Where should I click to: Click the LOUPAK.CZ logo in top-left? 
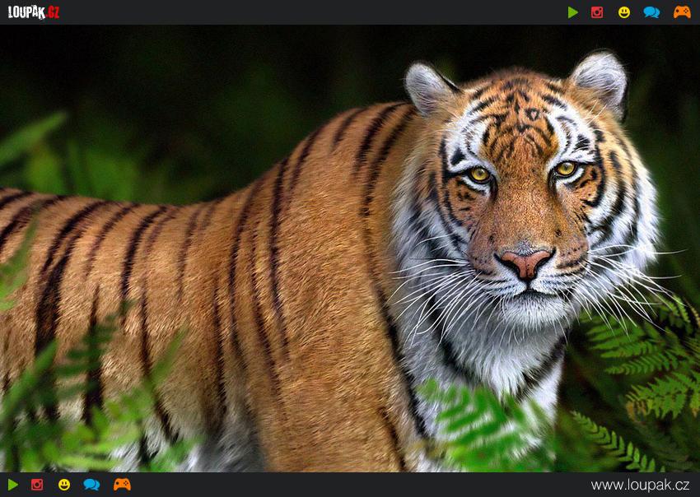(34, 12)
